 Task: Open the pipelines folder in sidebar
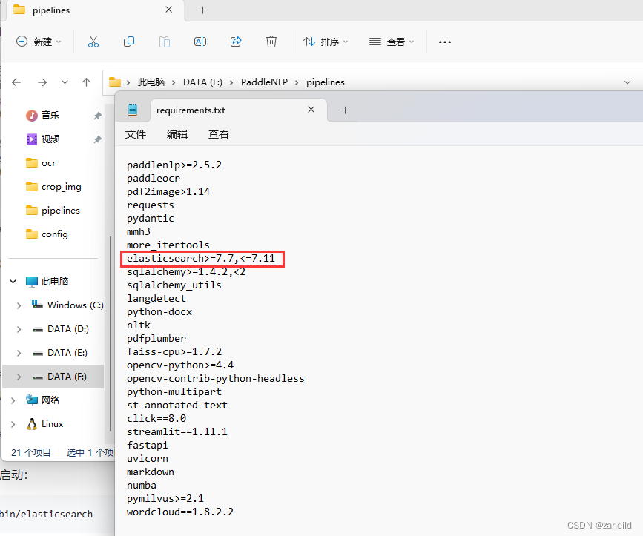point(61,211)
